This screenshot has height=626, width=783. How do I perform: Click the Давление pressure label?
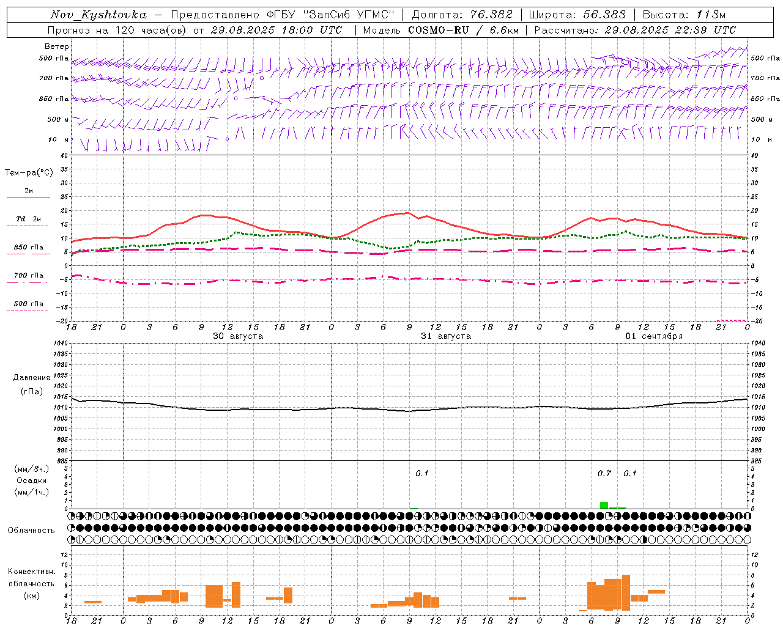pyautogui.click(x=32, y=378)
